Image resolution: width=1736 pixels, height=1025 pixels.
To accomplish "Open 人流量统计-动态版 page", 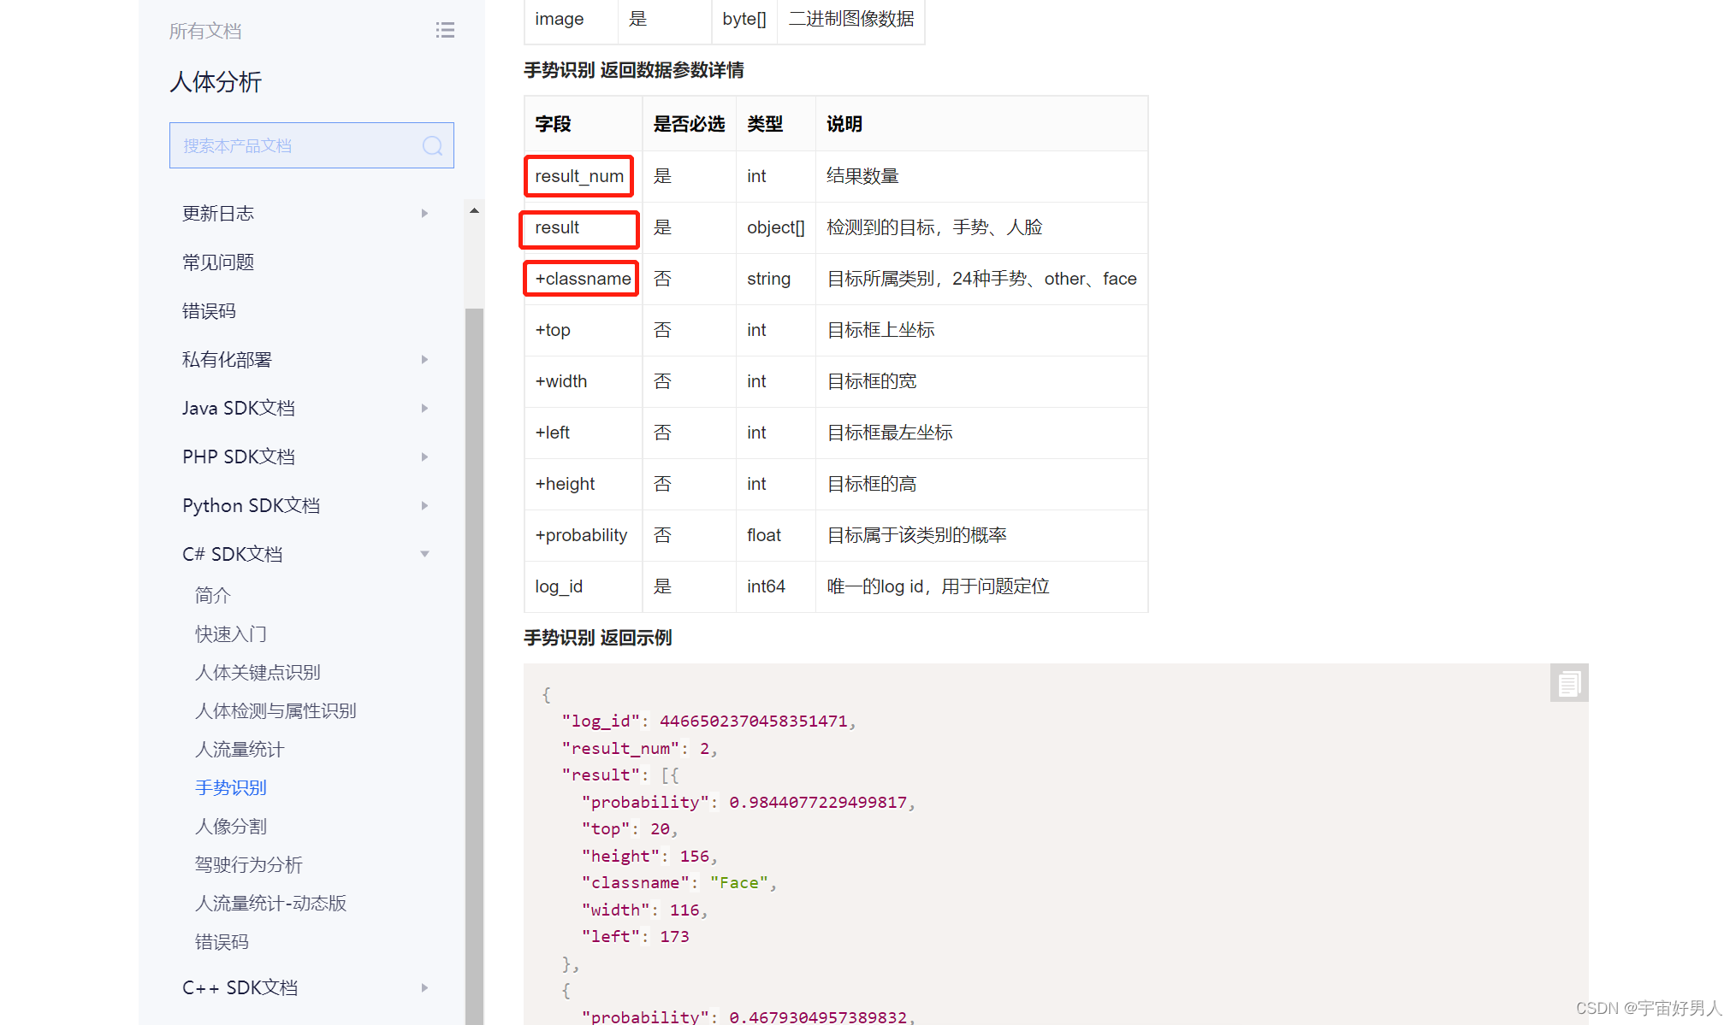I will pyautogui.click(x=270, y=903).
